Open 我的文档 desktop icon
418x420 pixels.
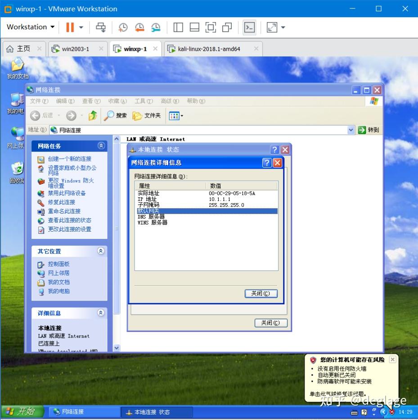tap(18, 68)
